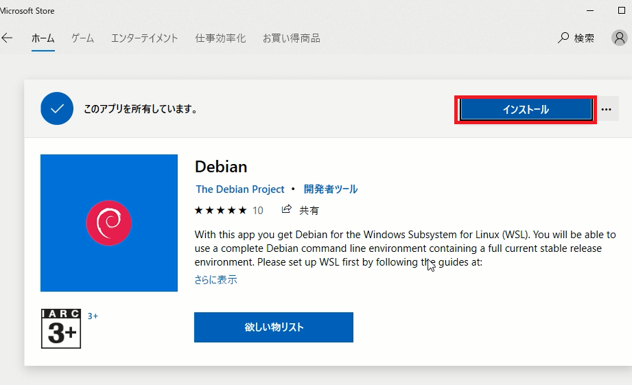Open the 開発者ツール category link
632x385 pixels.
tap(331, 189)
